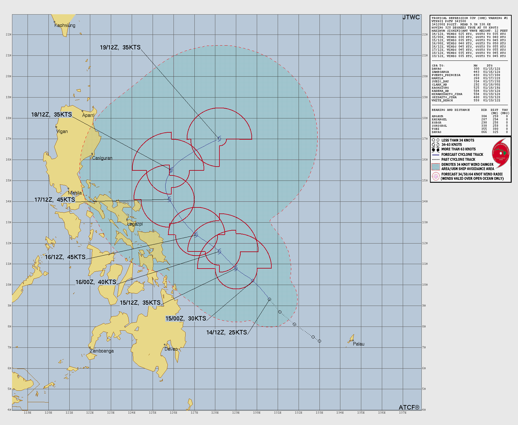518x425 pixels.
Task: Click the blue forecast cyclone track legend line
Action: point(436,155)
